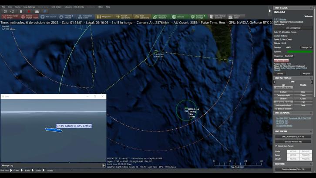
Task: Set OECM to Active
Action: tap(293, 159)
